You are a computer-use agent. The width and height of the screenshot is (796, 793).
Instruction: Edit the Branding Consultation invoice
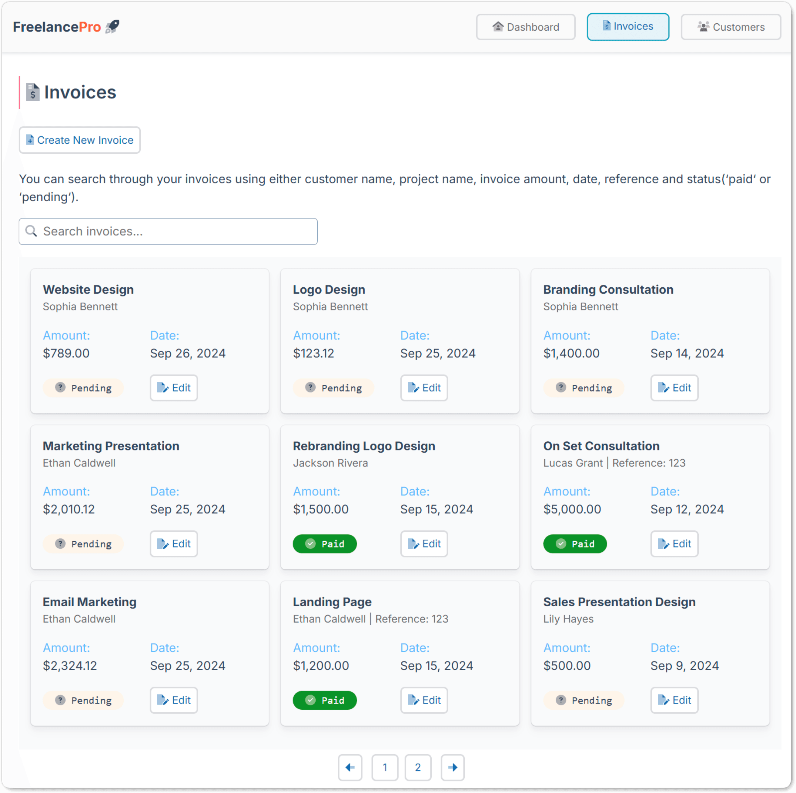(x=674, y=388)
